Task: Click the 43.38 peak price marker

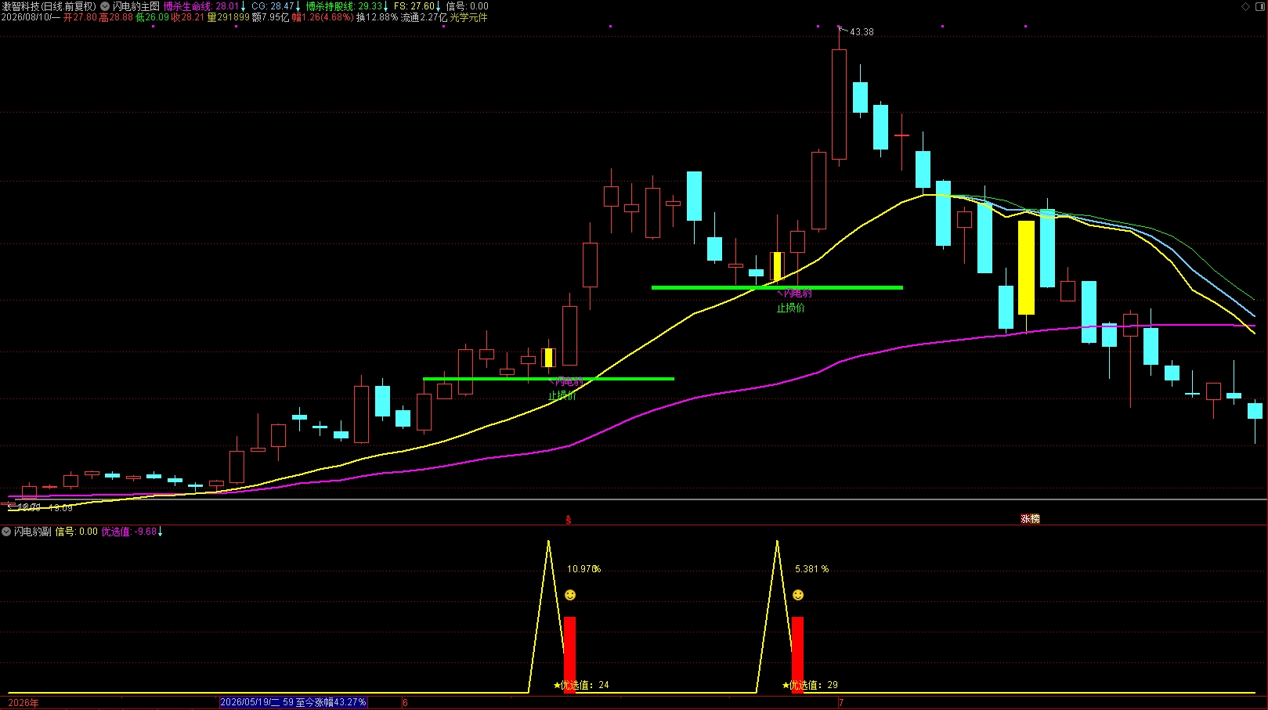Action: pos(862,32)
